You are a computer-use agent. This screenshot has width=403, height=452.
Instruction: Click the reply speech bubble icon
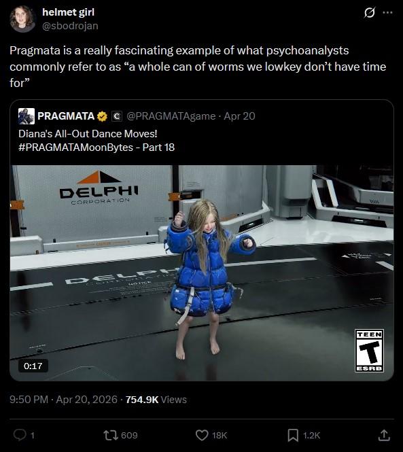coord(20,435)
